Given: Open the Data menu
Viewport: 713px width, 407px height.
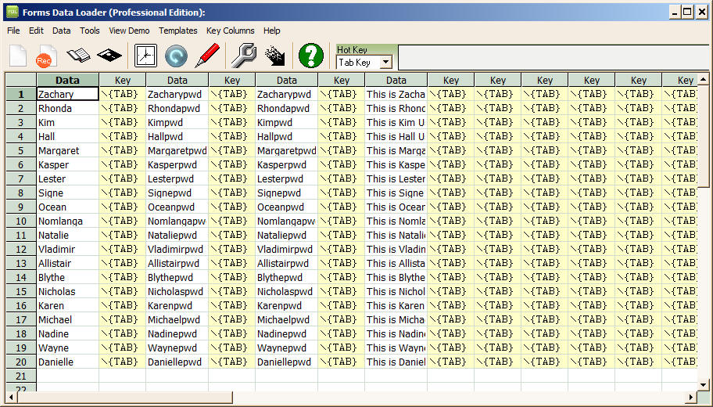Looking at the screenshot, I should coord(62,31).
